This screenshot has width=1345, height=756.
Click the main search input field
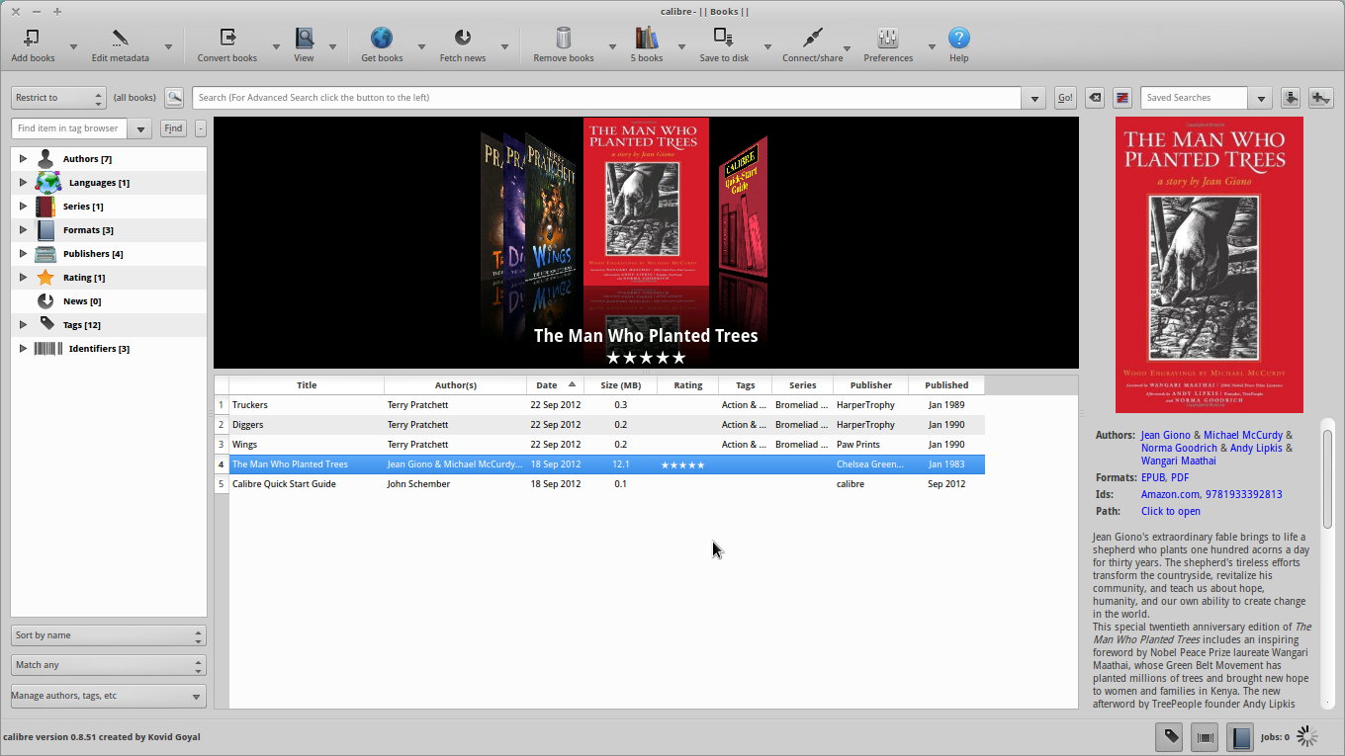(606, 98)
